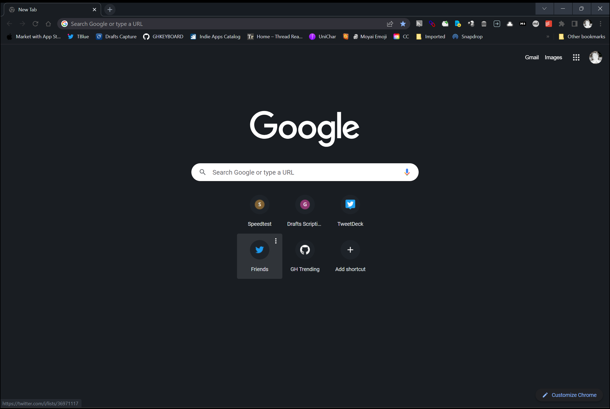This screenshot has width=610, height=409.
Task: Open the Friends shortcut options menu
Action: 276,241
